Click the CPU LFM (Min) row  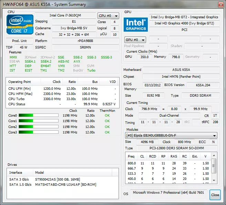click(x=62, y=89)
